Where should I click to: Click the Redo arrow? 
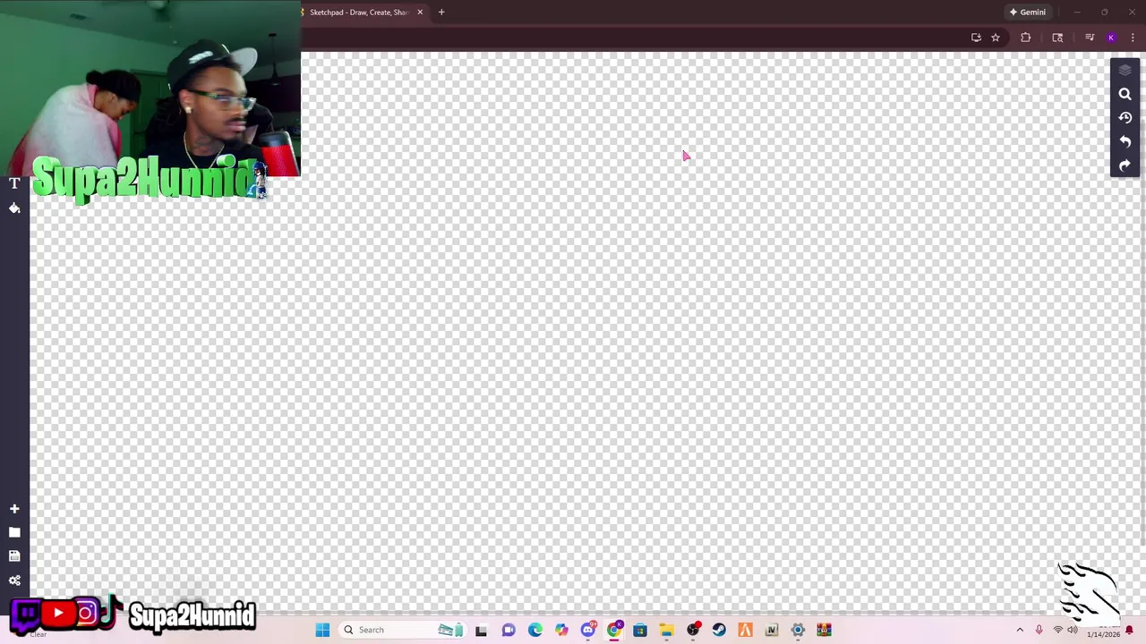1125,166
